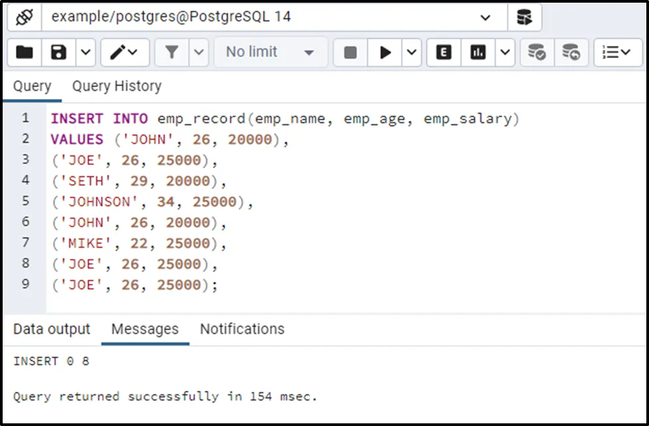Click the Open File folder icon
This screenshot has width=649, height=426.
(x=25, y=53)
